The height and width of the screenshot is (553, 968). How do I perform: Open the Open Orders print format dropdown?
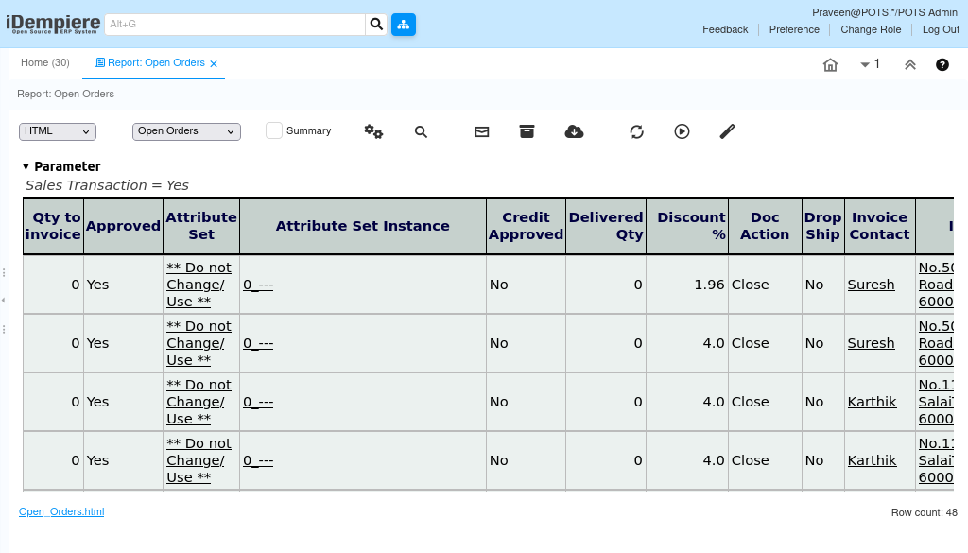tap(186, 131)
